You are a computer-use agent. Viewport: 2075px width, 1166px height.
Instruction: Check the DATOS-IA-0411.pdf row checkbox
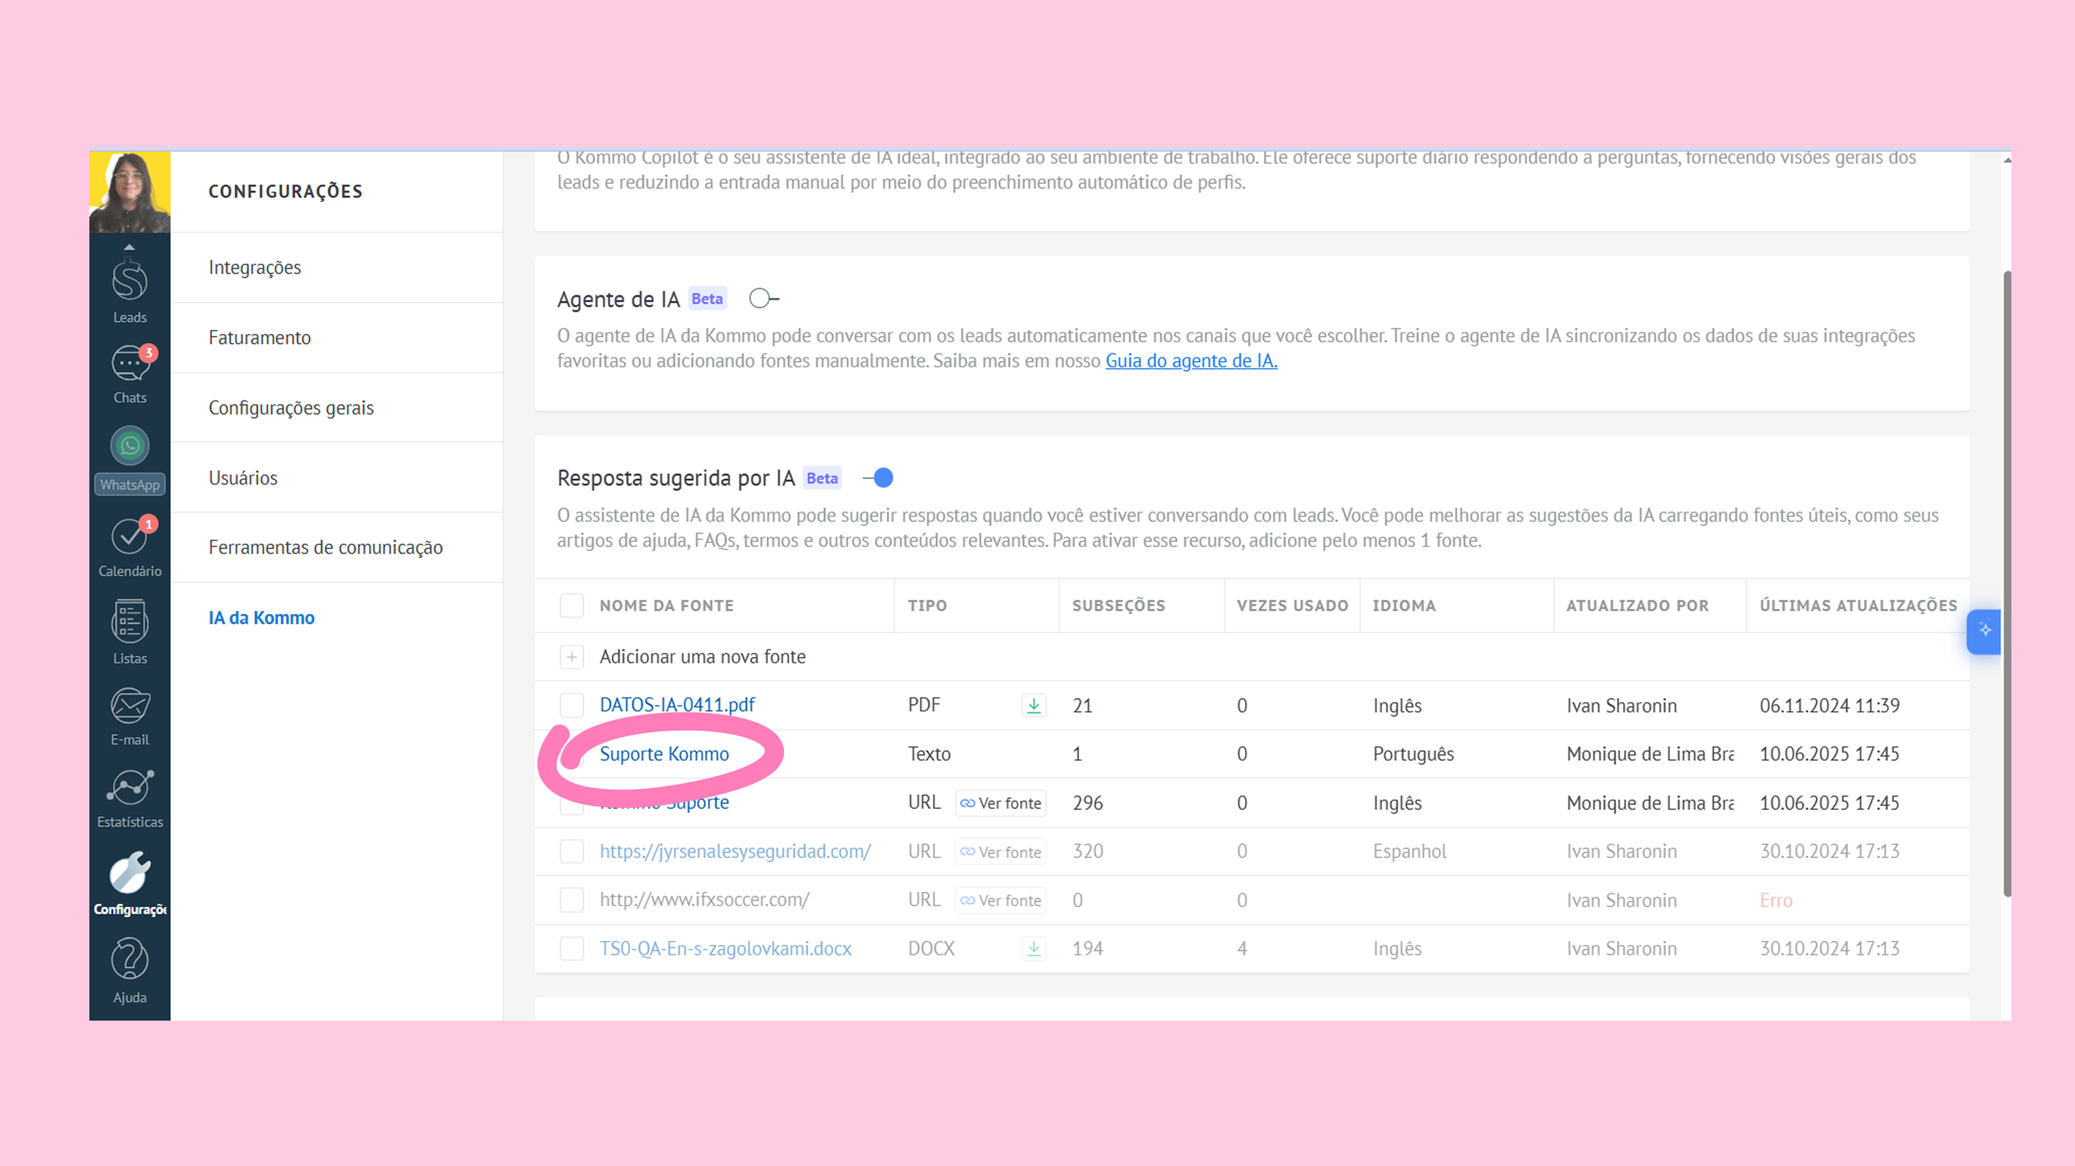tap(571, 706)
